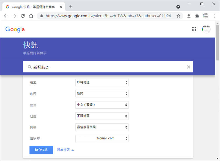Open the browser home page icon

click(31, 16)
